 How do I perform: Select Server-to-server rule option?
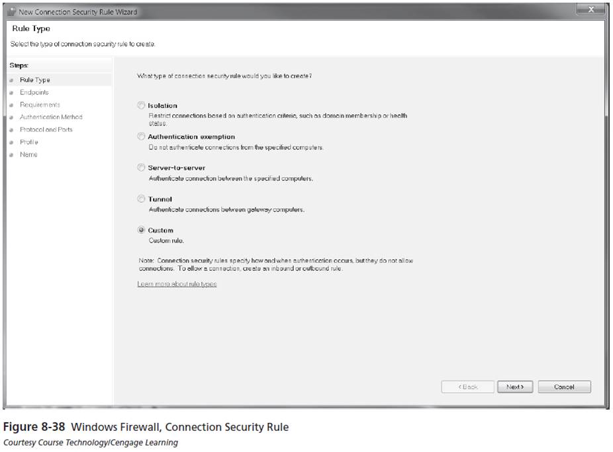(141, 167)
